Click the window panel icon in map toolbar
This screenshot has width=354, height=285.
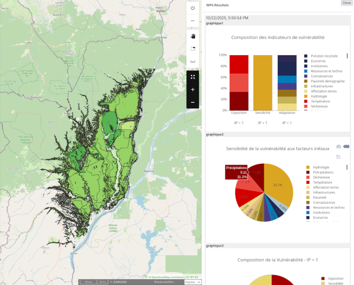[x=193, y=49]
